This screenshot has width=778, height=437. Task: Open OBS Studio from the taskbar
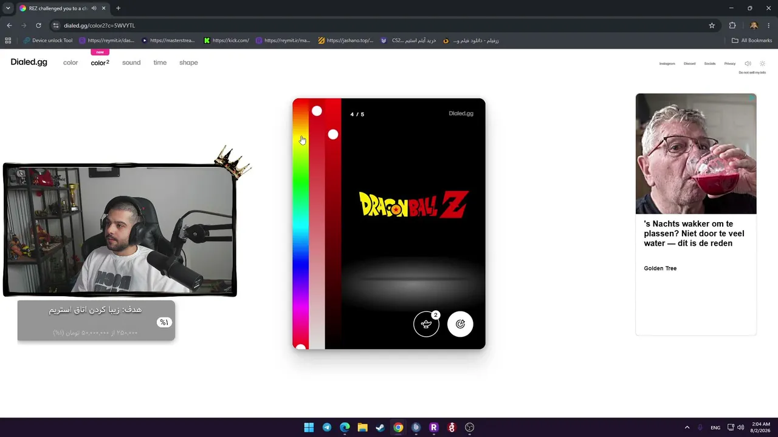[469, 427]
